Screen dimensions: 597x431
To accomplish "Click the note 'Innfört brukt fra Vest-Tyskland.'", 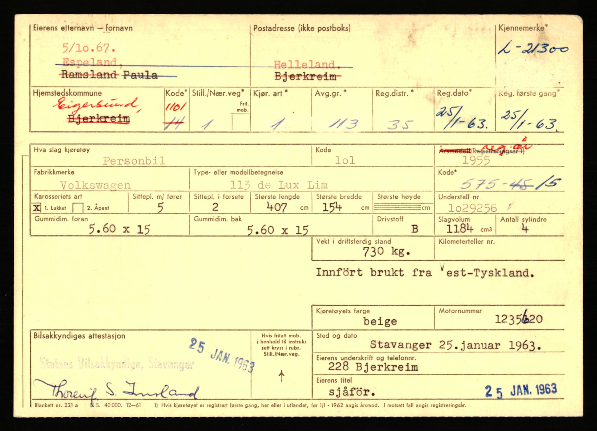I will point(425,272).
